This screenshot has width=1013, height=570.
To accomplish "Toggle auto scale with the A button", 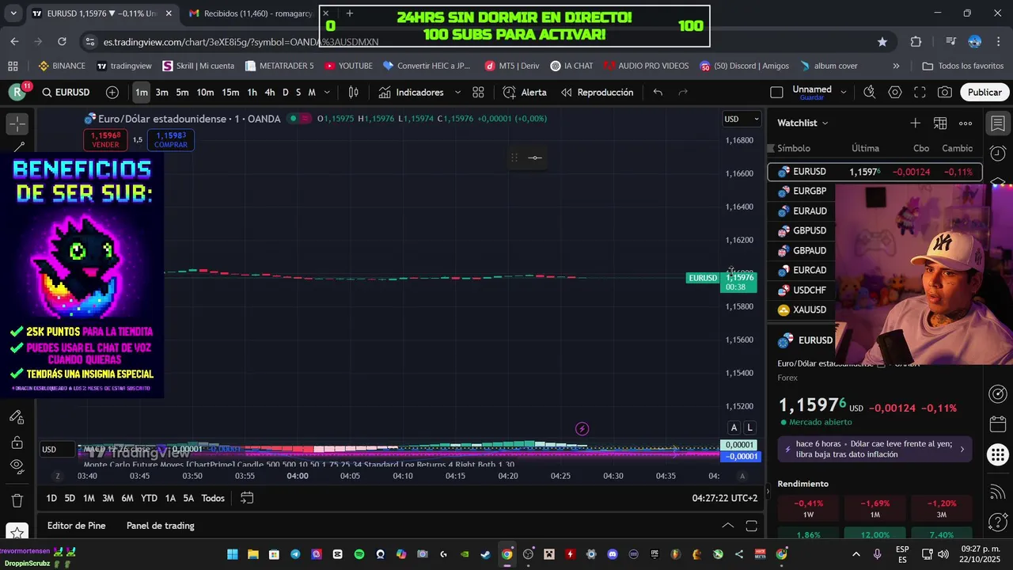I will [x=734, y=427].
